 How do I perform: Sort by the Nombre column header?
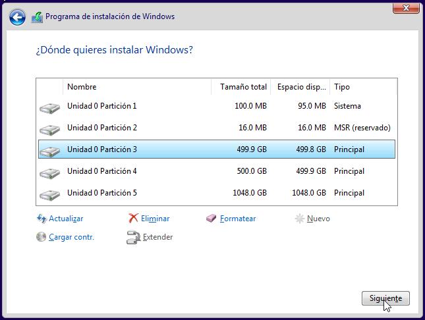tap(137, 87)
